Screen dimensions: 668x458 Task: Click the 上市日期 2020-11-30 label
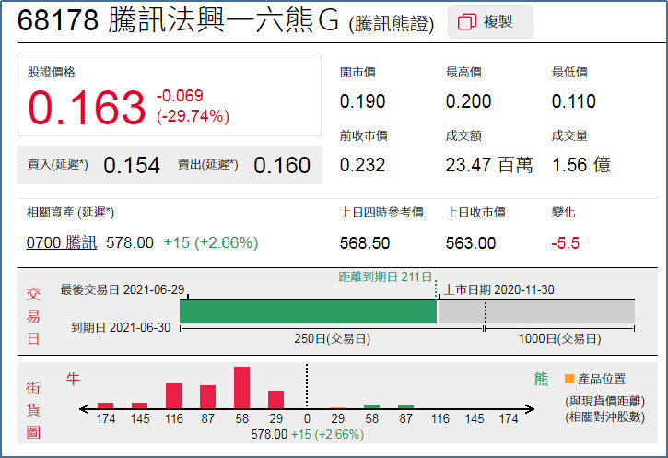coord(498,289)
